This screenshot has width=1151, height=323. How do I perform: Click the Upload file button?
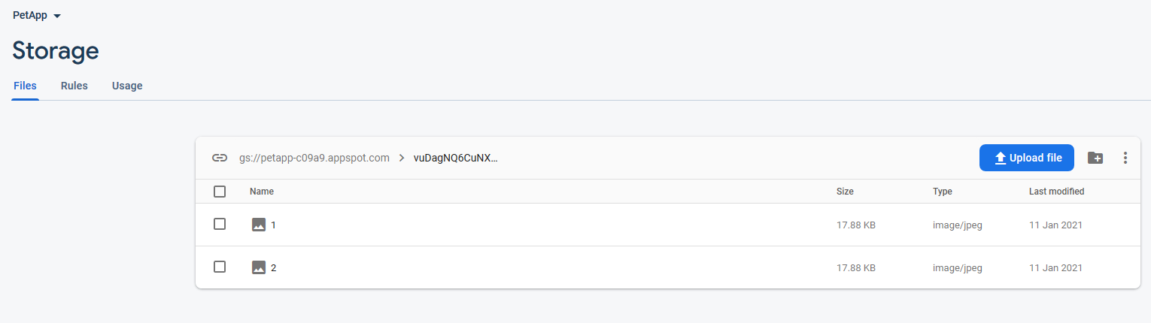(x=1026, y=158)
